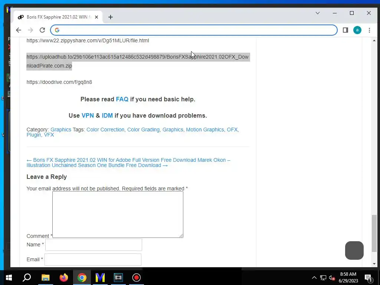Open the Plugin tag link
The width and height of the screenshot is (380, 285).
point(34,135)
